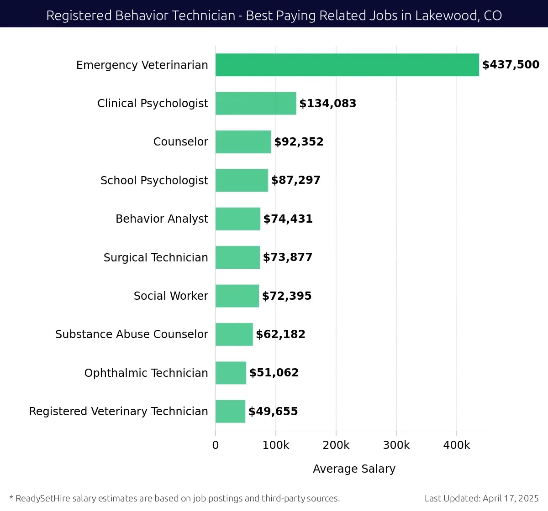The width and height of the screenshot is (548, 511).
Task: Click the School Psychologist salary bar
Action: [242, 180]
